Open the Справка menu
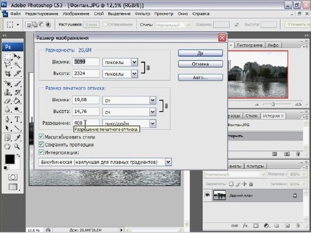The height and width of the screenshot is (233, 311). click(201, 14)
